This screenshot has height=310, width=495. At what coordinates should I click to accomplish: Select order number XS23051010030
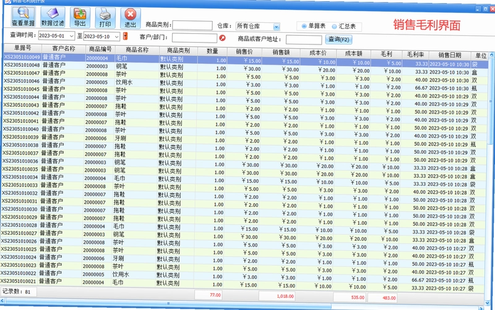(x=19, y=209)
